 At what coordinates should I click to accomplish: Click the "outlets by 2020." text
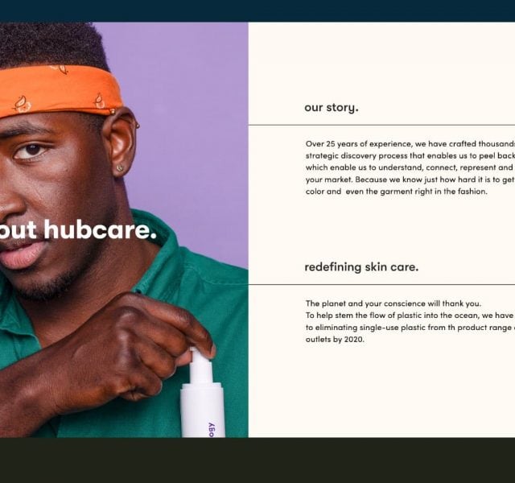335,339
